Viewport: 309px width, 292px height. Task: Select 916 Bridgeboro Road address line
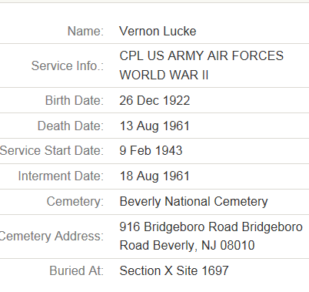[211, 227]
